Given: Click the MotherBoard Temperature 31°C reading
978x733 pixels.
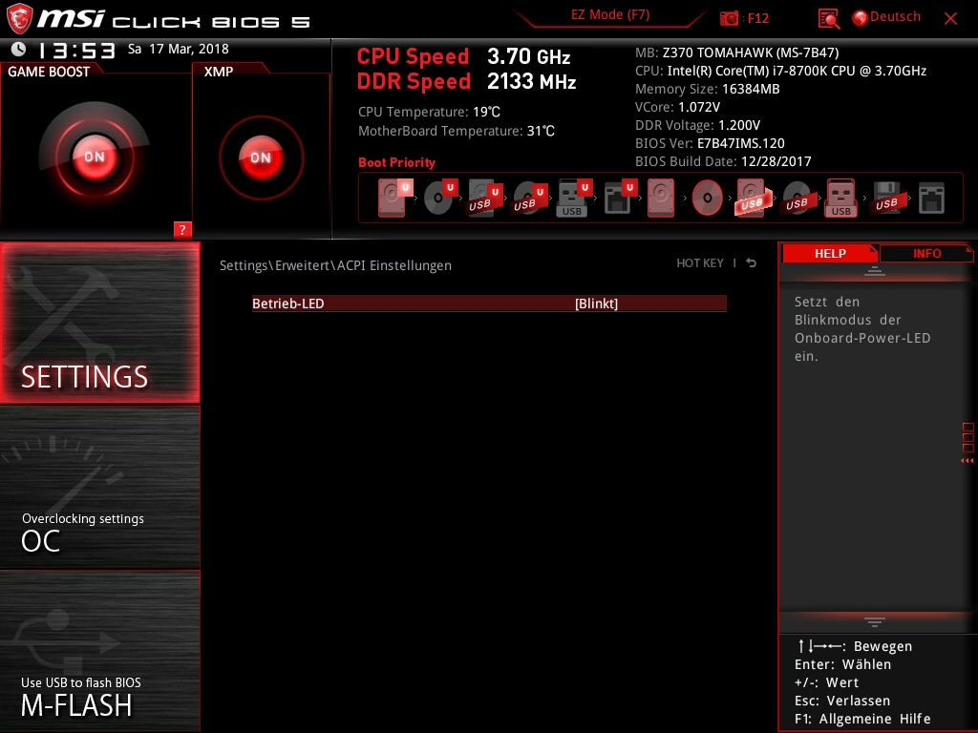Looking at the screenshot, I should [457, 131].
